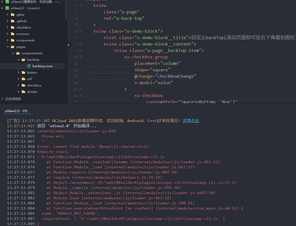
Task: Click the .hbuilderx folder icon
Action: (x=13, y=28)
